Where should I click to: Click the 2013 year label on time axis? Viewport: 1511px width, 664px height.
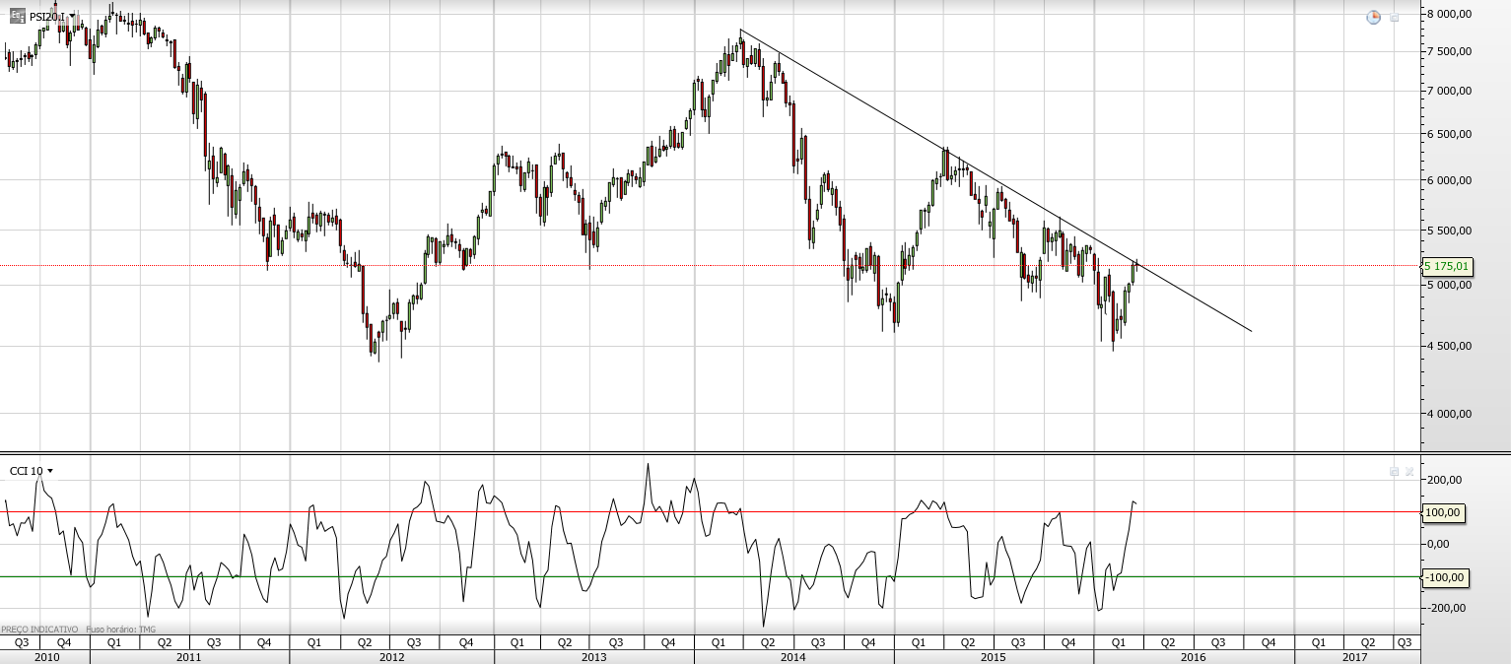(x=594, y=656)
